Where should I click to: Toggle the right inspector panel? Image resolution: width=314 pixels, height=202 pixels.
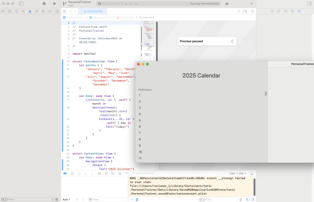point(309,3)
